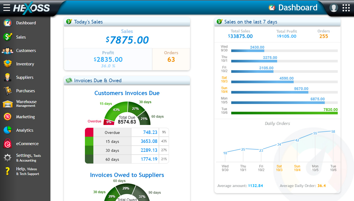Click the Purchases cart icon

8,91
